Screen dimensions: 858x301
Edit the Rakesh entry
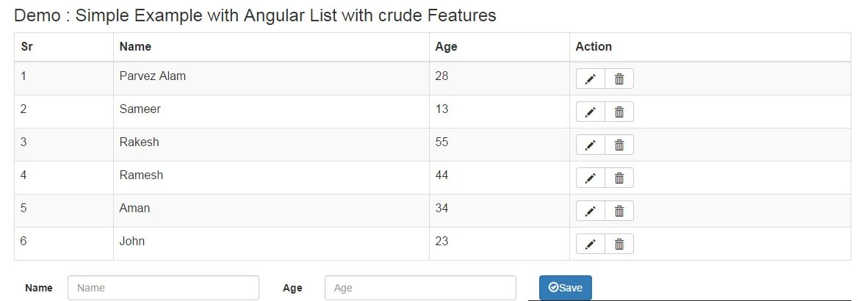pyautogui.click(x=590, y=145)
